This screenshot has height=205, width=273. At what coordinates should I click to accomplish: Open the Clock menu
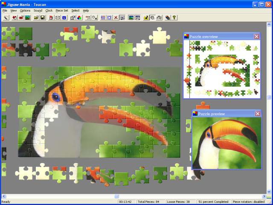[49, 10]
